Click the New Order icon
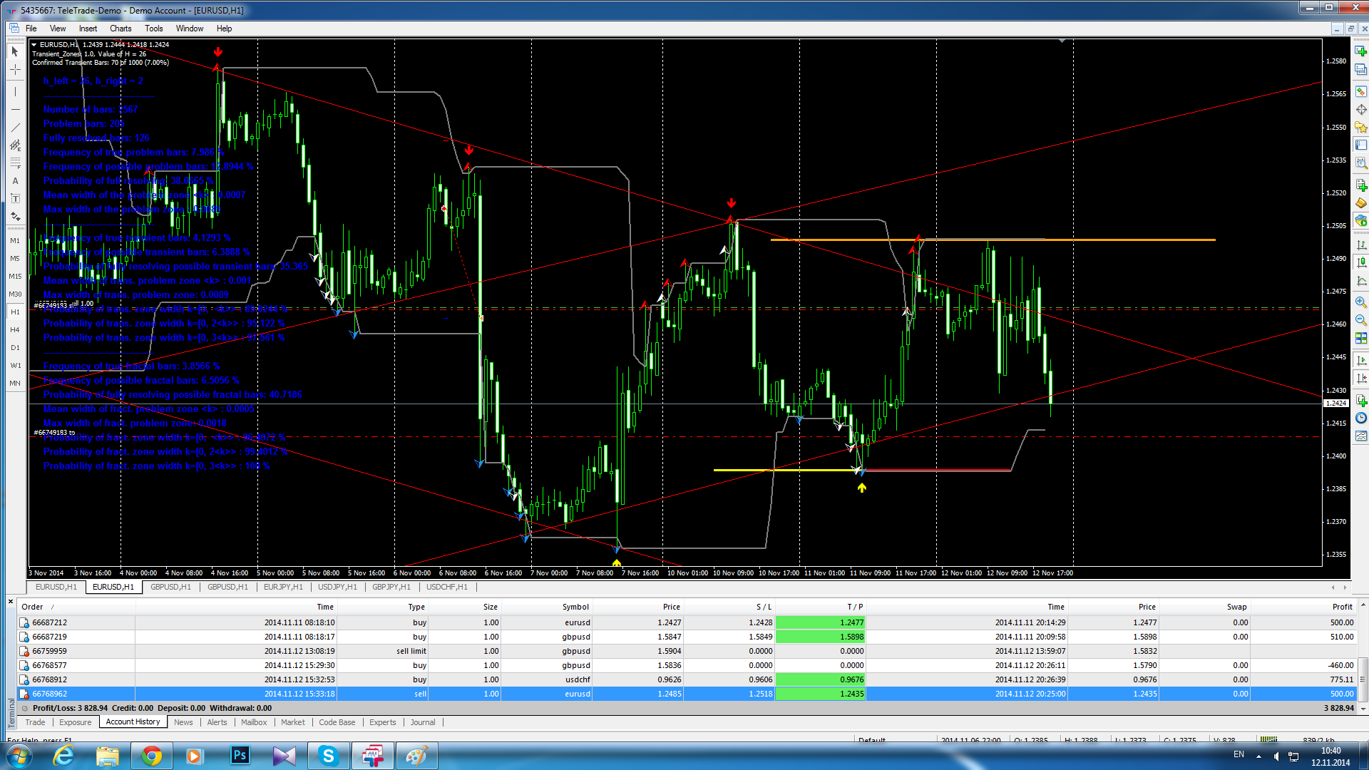This screenshot has height=770, width=1369. point(1360,185)
